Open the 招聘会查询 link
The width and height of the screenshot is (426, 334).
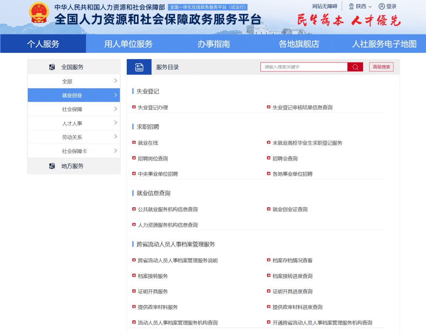285,159
